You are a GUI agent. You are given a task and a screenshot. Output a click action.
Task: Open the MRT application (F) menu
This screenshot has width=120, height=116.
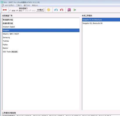click(x=9, y=5)
